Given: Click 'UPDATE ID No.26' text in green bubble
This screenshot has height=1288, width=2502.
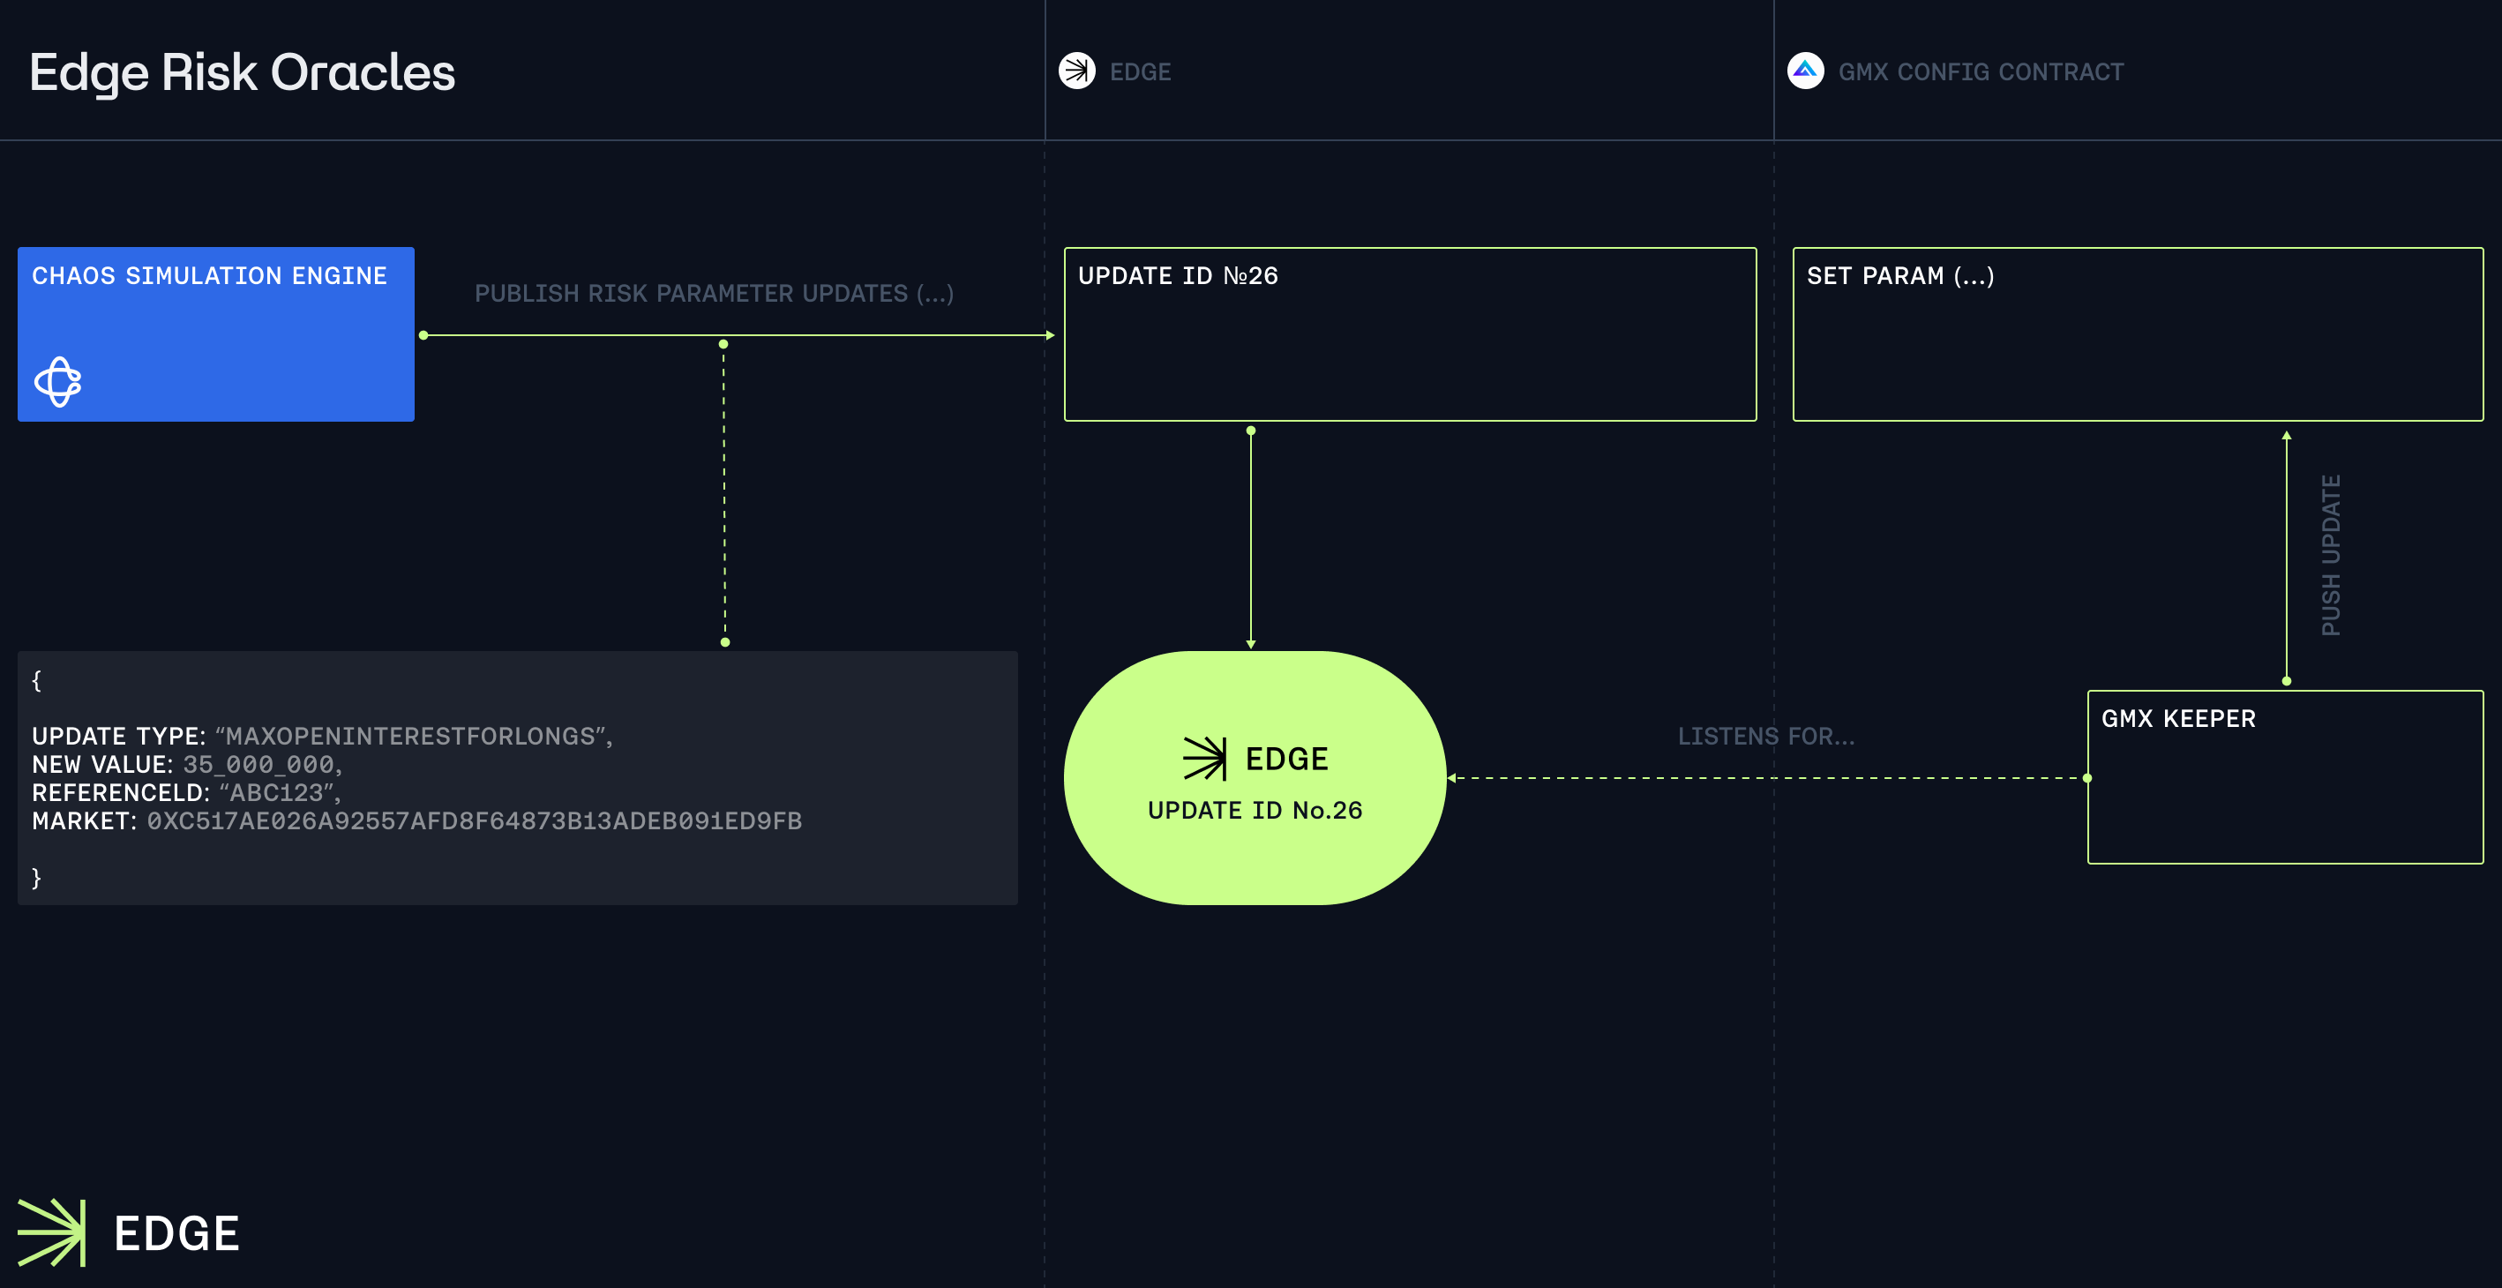Looking at the screenshot, I should coord(1255,810).
